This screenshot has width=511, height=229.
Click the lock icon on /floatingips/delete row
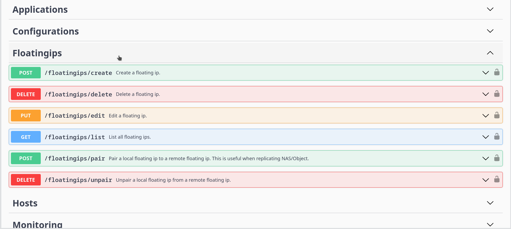(497, 94)
